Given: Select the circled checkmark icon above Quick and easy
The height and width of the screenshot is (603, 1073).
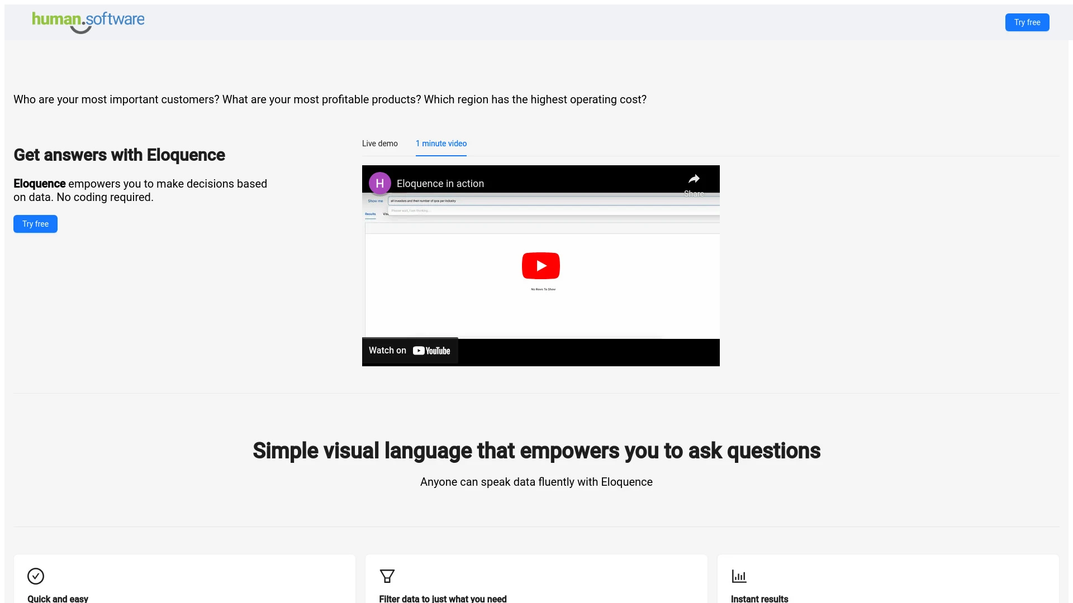Looking at the screenshot, I should tap(35, 576).
